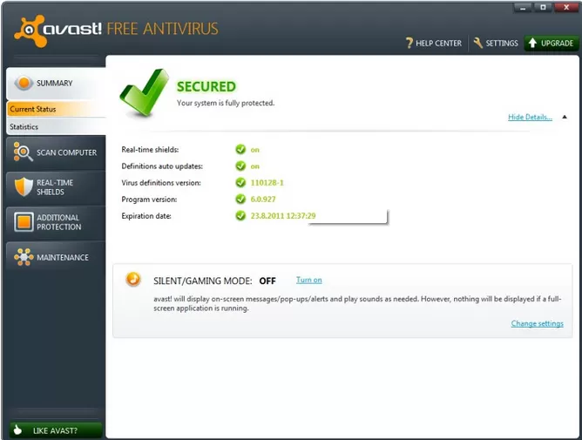This screenshot has height=440, width=582.
Task: Click the Expiration date check icon
Action: (x=240, y=215)
